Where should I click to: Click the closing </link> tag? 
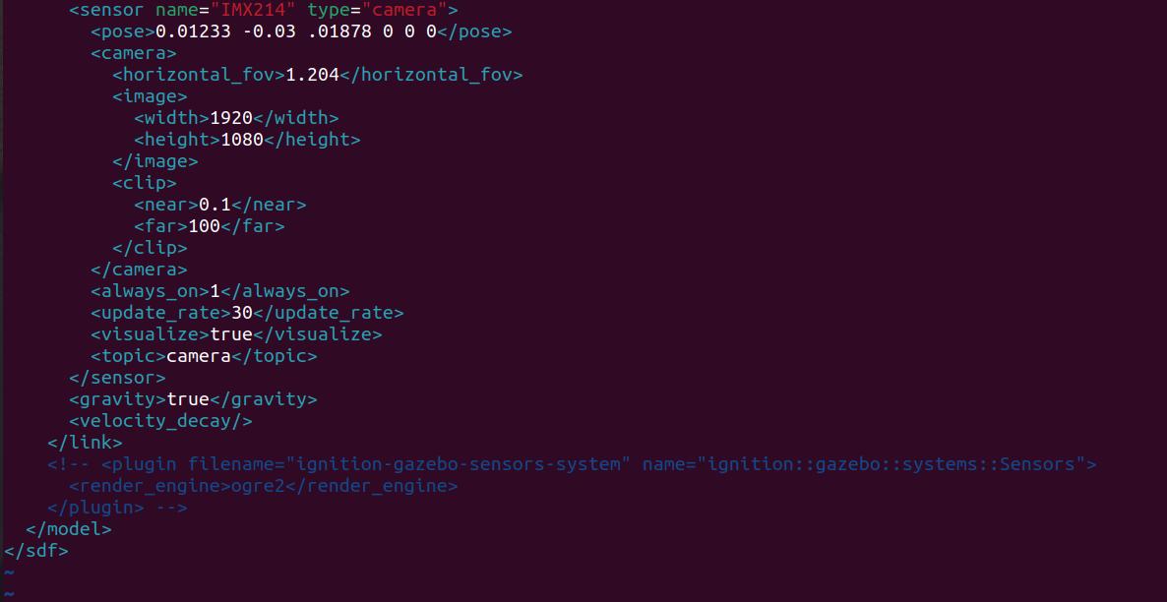85,443
